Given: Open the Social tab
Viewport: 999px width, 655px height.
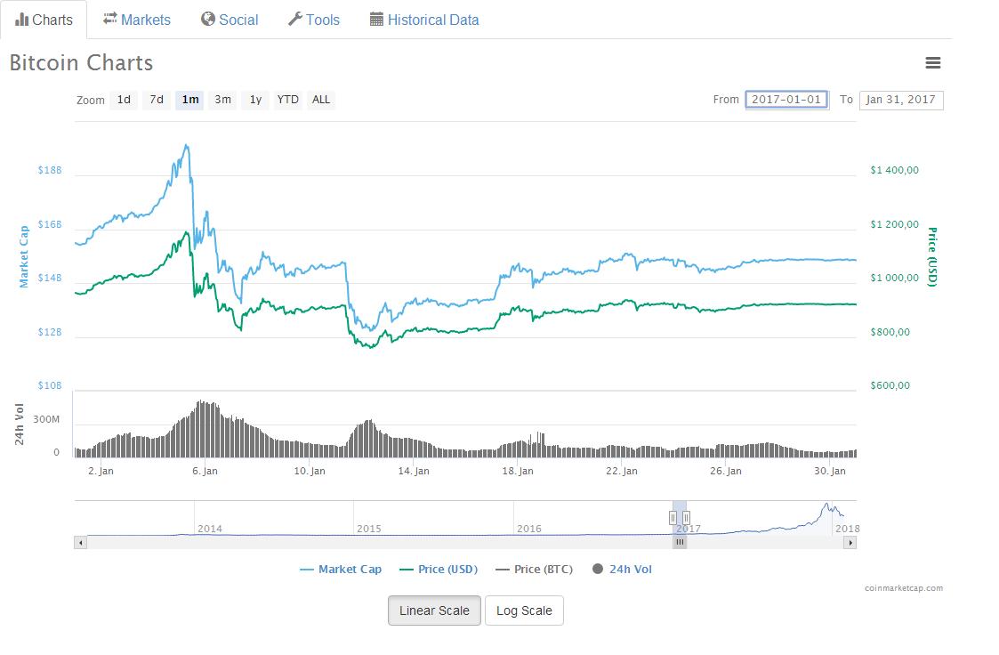Looking at the screenshot, I should pyautogui.click(x=230, y=20).
